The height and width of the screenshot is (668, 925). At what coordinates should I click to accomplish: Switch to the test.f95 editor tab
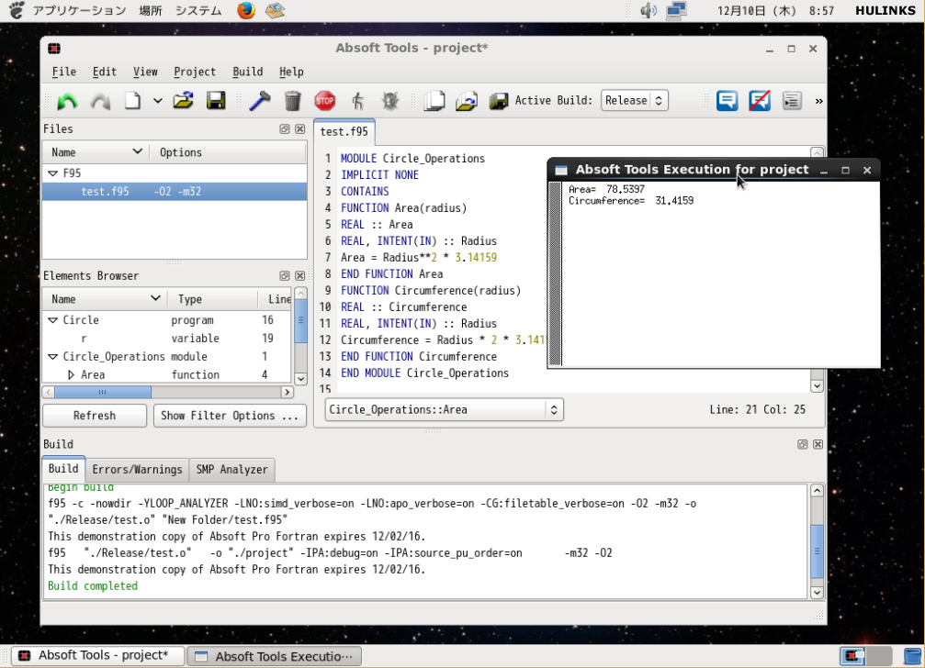[344, 131]
